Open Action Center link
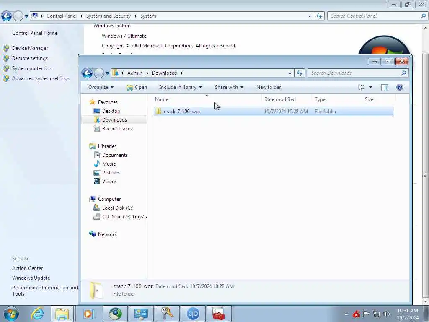 (x=27, y=268)
